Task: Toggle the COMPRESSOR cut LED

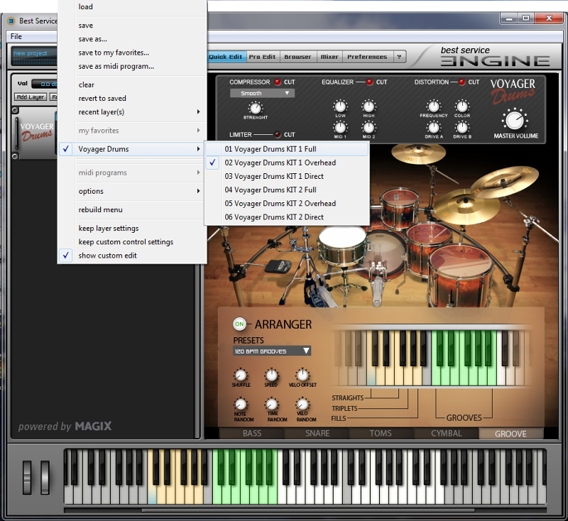Action: click(278, 82)
